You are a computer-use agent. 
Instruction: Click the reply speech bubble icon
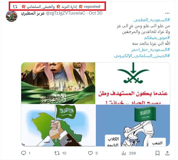(24, 153)
